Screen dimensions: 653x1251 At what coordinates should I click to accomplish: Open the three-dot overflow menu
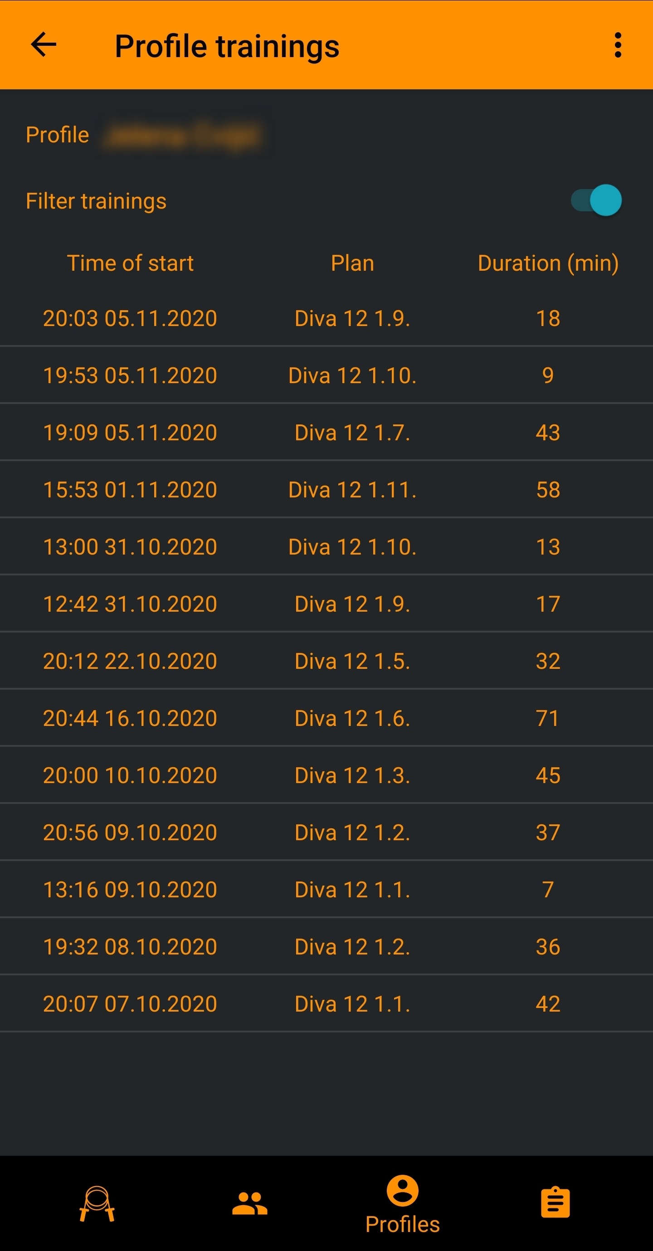click(618, 45)
